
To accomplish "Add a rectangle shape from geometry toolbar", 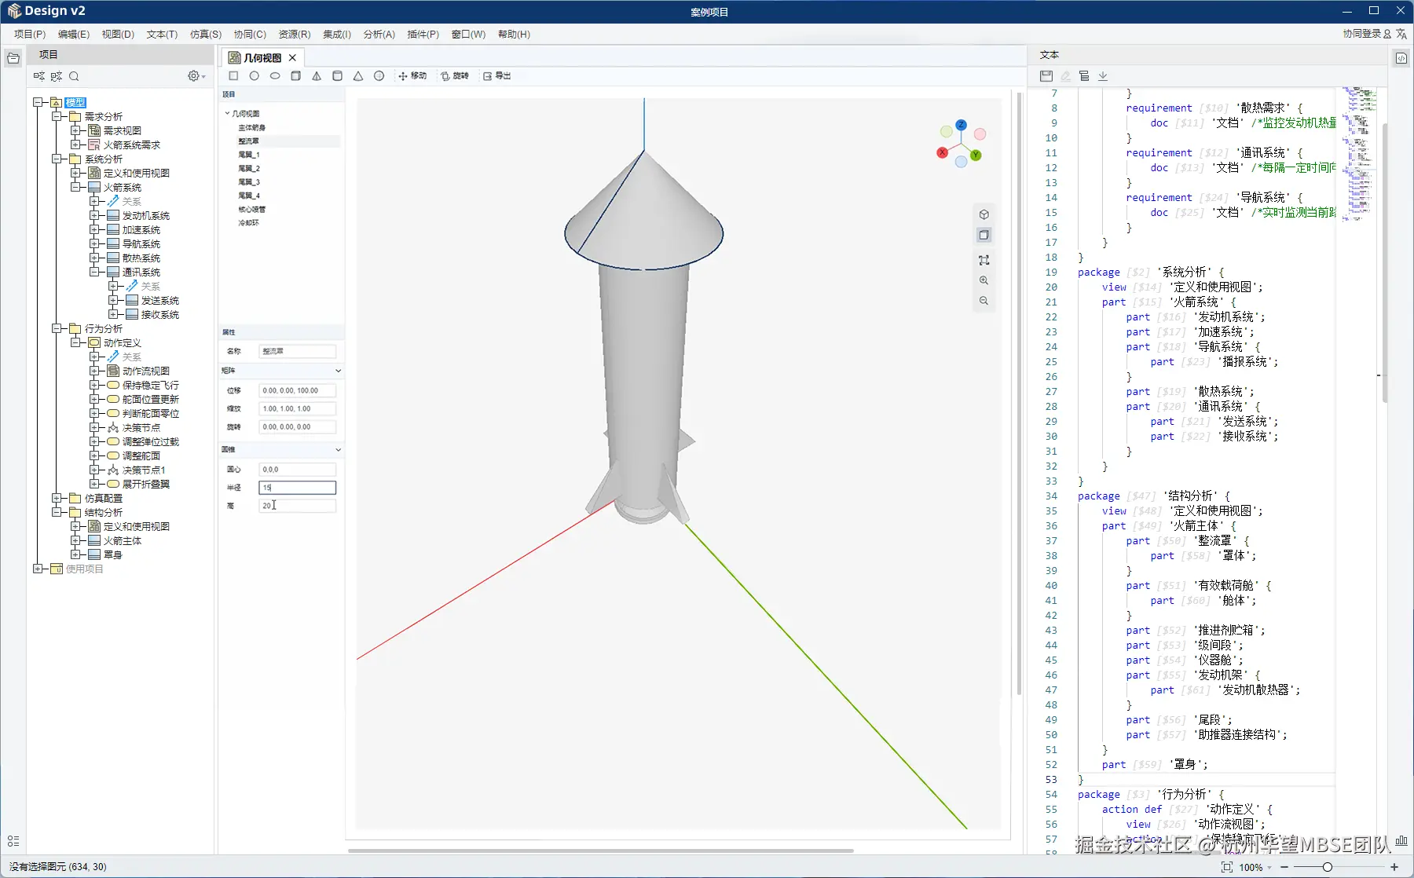I will (x=233, y=76).
